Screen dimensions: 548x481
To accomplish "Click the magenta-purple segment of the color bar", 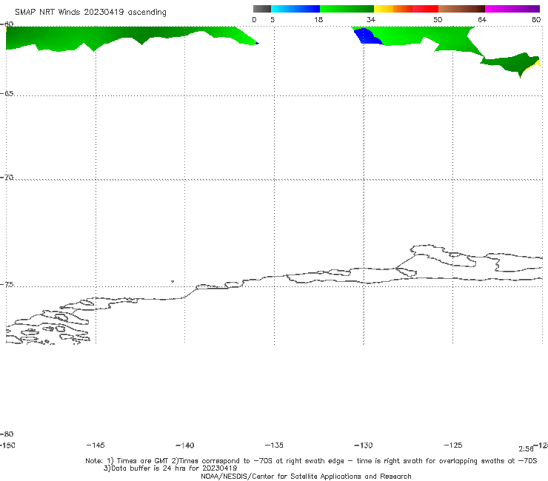I will 512,9.
